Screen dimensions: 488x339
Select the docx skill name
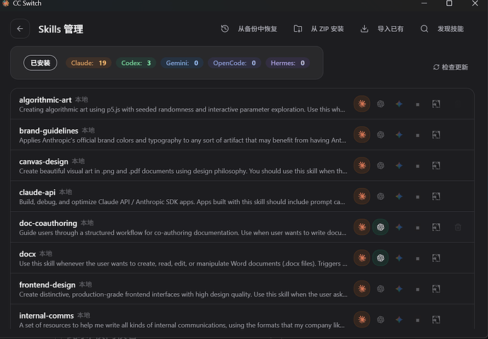coord(28,254)
